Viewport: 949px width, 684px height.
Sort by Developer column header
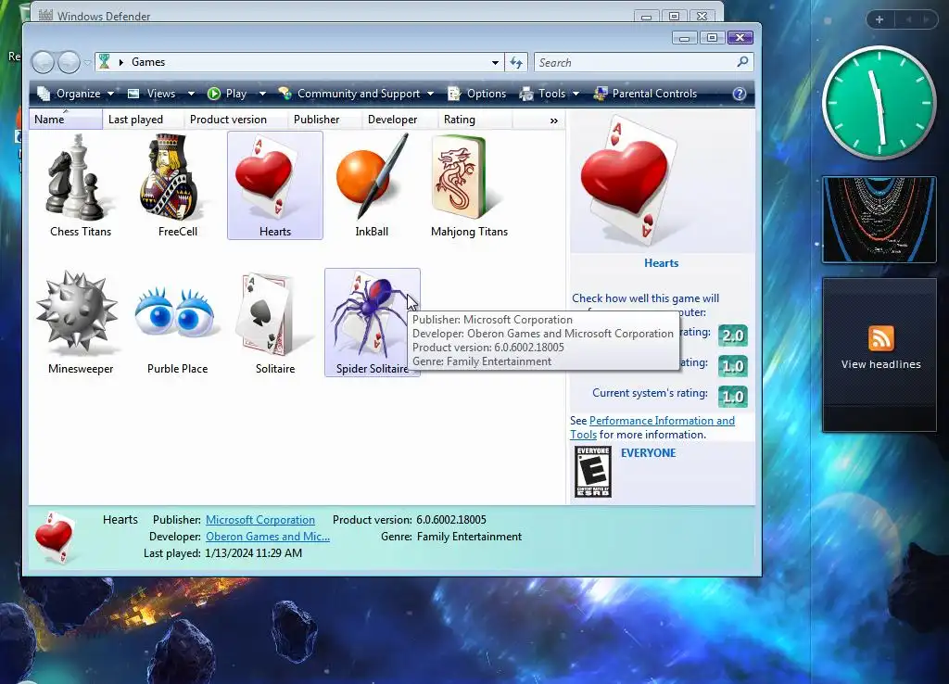click(x=399, y=120)
